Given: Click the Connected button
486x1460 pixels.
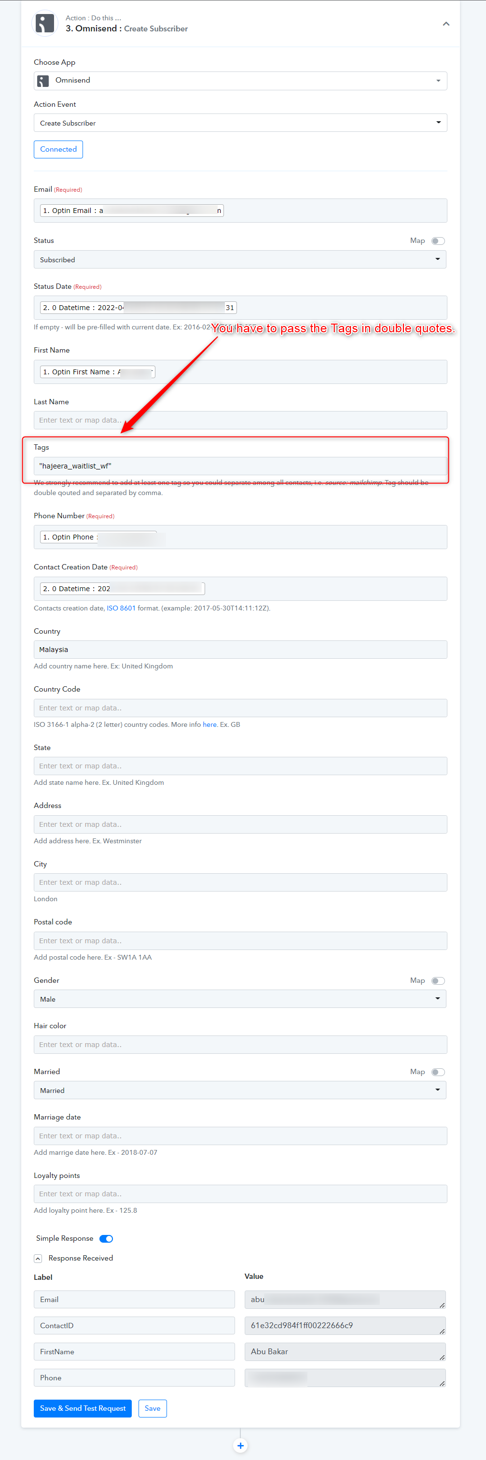Looking at the screenshot, I should (x=58, y=150).
